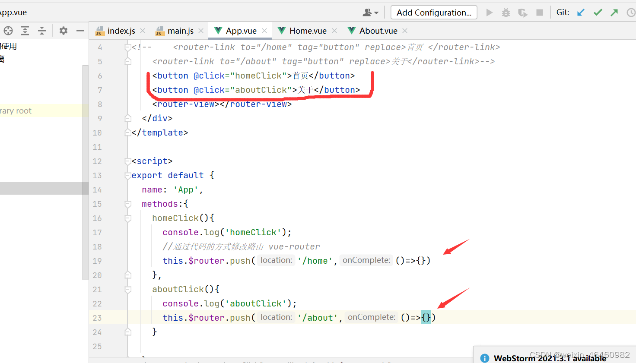636x363 pixels.
Task: Open the user account dropdown
Action: [x=371, y=13]
